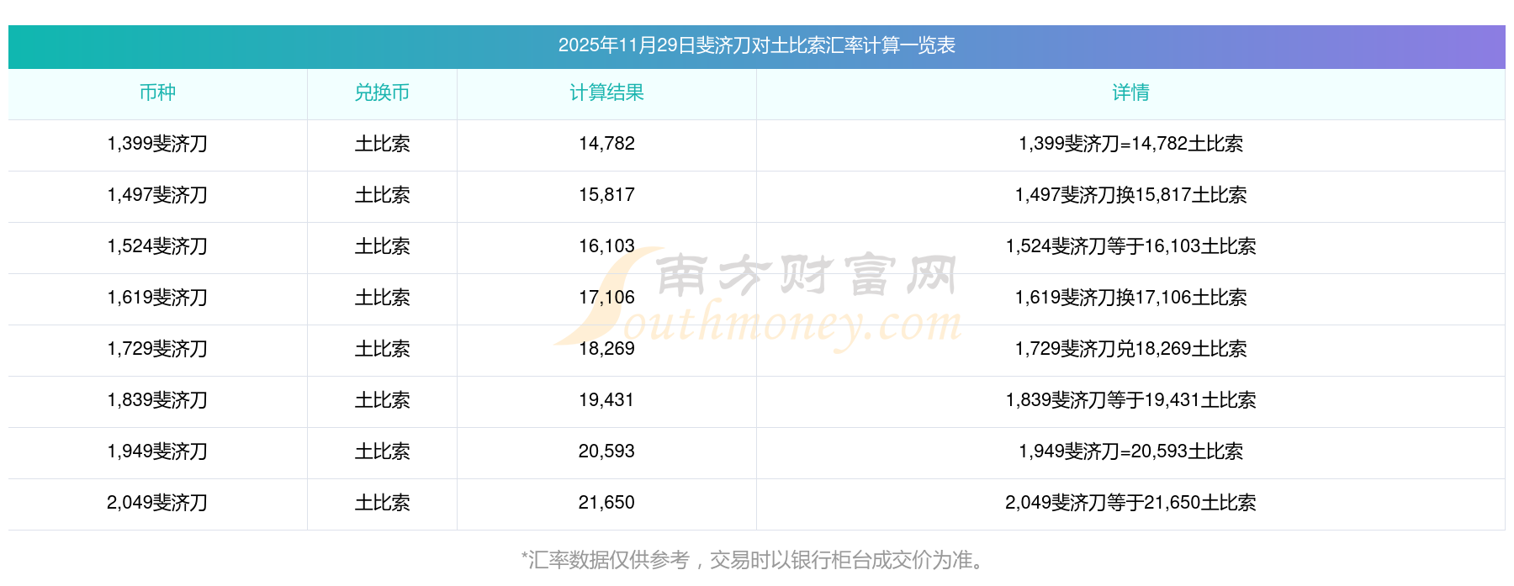This screenshot has height=586, width=1514.
Task: Click the 土比索 cell in the 1,949斐济刀 row
Action: tap(382, 451)
